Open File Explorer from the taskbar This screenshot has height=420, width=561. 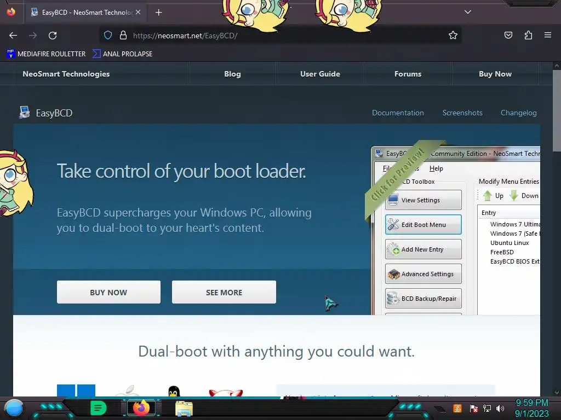click(184, 409)
